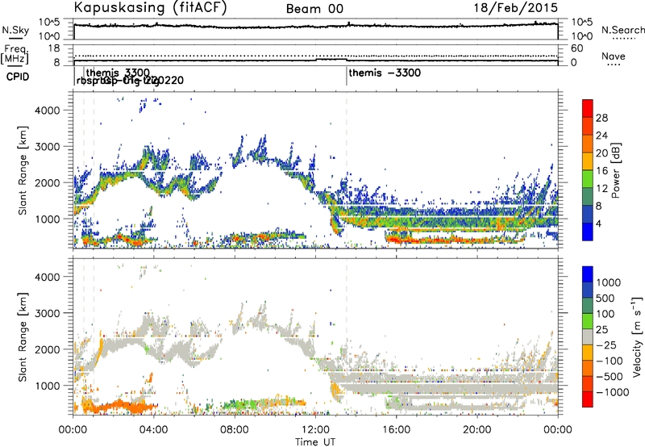Click the 20:00 time tick label
This screenshot has height=447, width=645.
(x=476, y=430)
